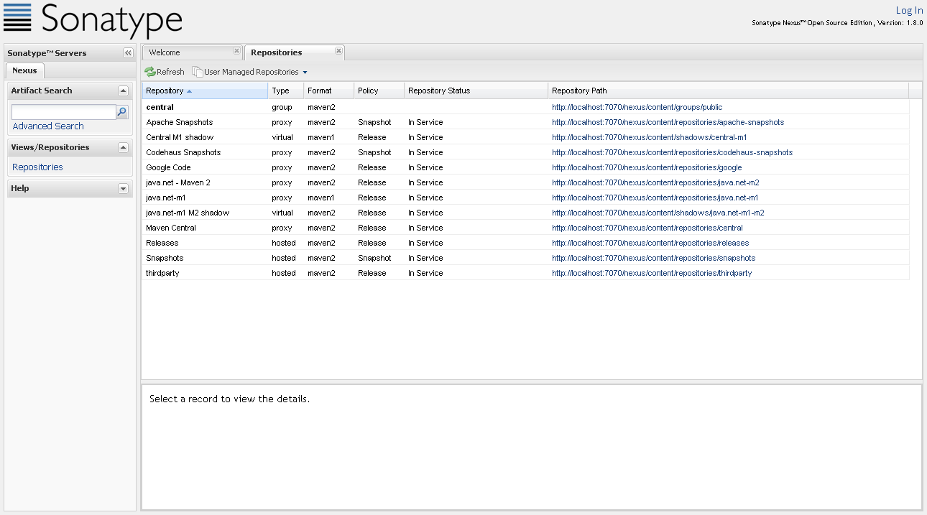This screenshot has height=515, width=927.
Task: Select the Maven Central repository row
Action: [x=171, y=228]
